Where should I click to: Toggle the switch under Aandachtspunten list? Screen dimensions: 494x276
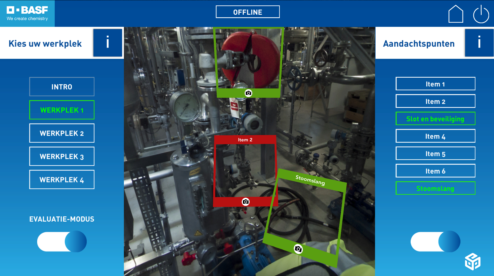pos(435,241)
